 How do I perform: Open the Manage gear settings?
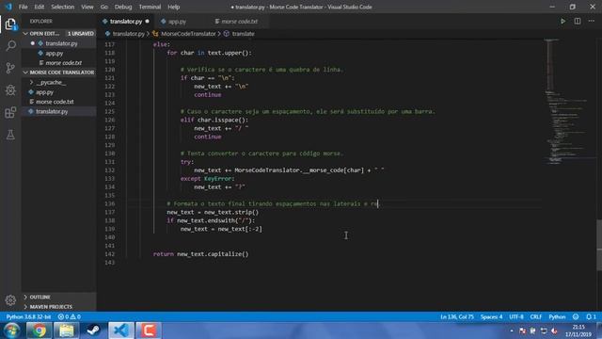click(x=10, y=300)
